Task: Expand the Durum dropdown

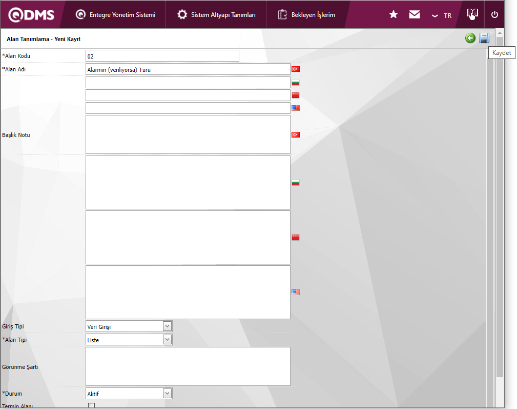Action: (x=167, y=393)
